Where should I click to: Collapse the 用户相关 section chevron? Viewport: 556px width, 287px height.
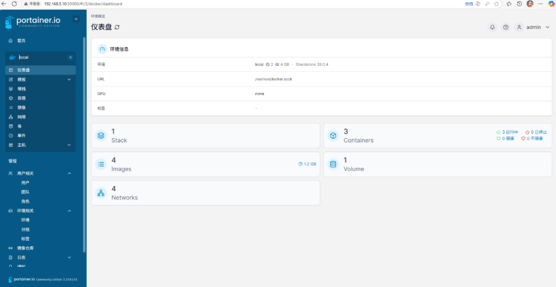pyautogui.click(x=69, y=173)
